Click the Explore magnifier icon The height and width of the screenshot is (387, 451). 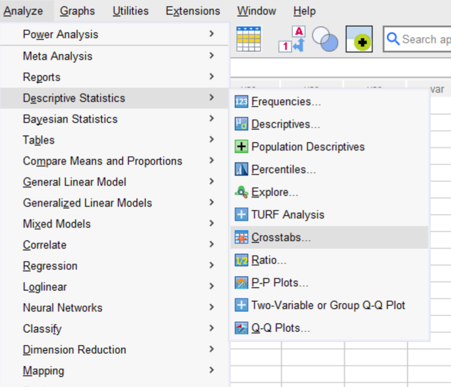pos(241,192)
